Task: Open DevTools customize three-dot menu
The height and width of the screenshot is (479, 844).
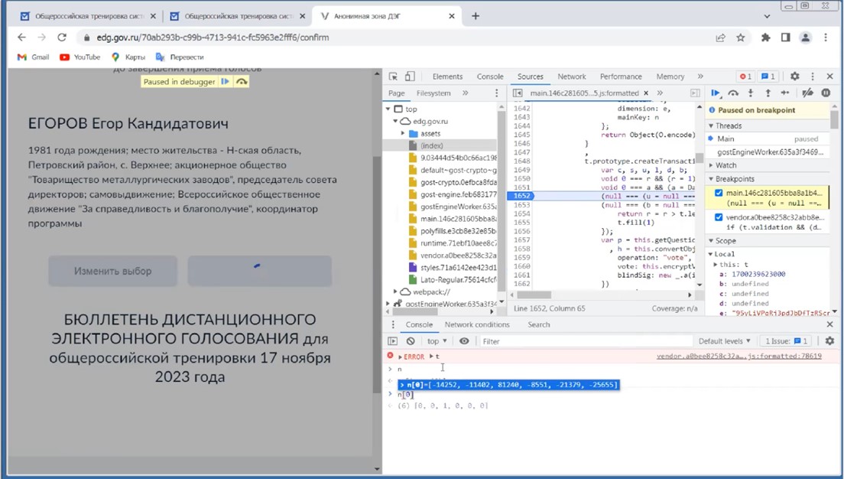Action: (x=813, y=77)
